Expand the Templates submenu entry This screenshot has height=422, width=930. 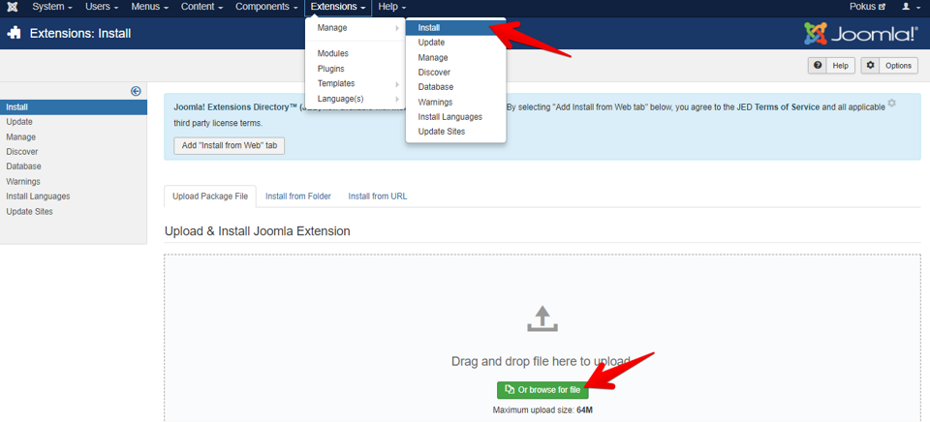[x=356, y=83]
